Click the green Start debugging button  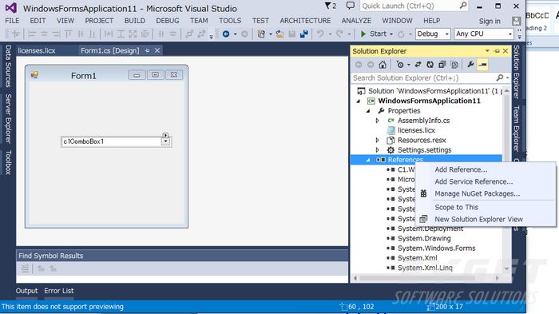(373, 34)
